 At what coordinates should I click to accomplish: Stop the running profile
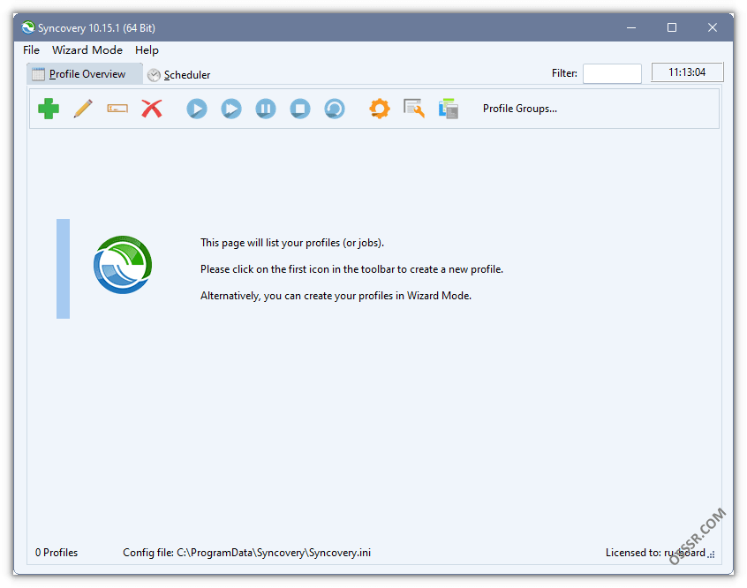pyautogui.click(x=300, y=109)
